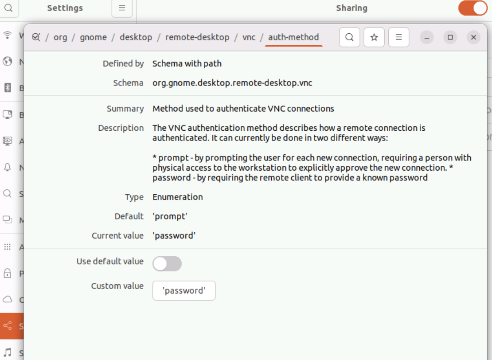492x360 pixels.
Task: Turn off the Sharing switch in header
Action: click(x=472, y=8)
